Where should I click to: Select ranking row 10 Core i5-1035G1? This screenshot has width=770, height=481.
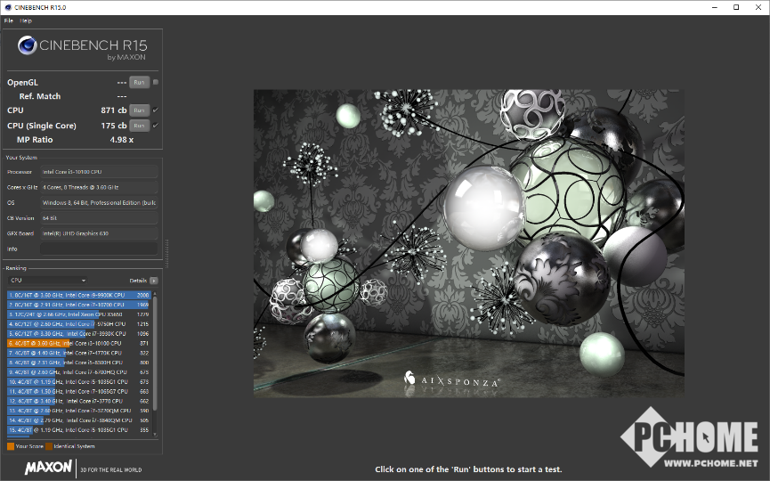point(79,382)
